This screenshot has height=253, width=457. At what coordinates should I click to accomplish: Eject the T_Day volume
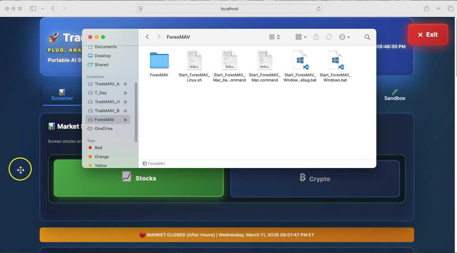coord(125,93)
